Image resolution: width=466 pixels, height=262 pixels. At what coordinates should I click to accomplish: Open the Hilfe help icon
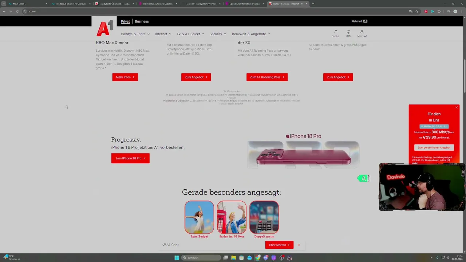click(x=348, y=33)
